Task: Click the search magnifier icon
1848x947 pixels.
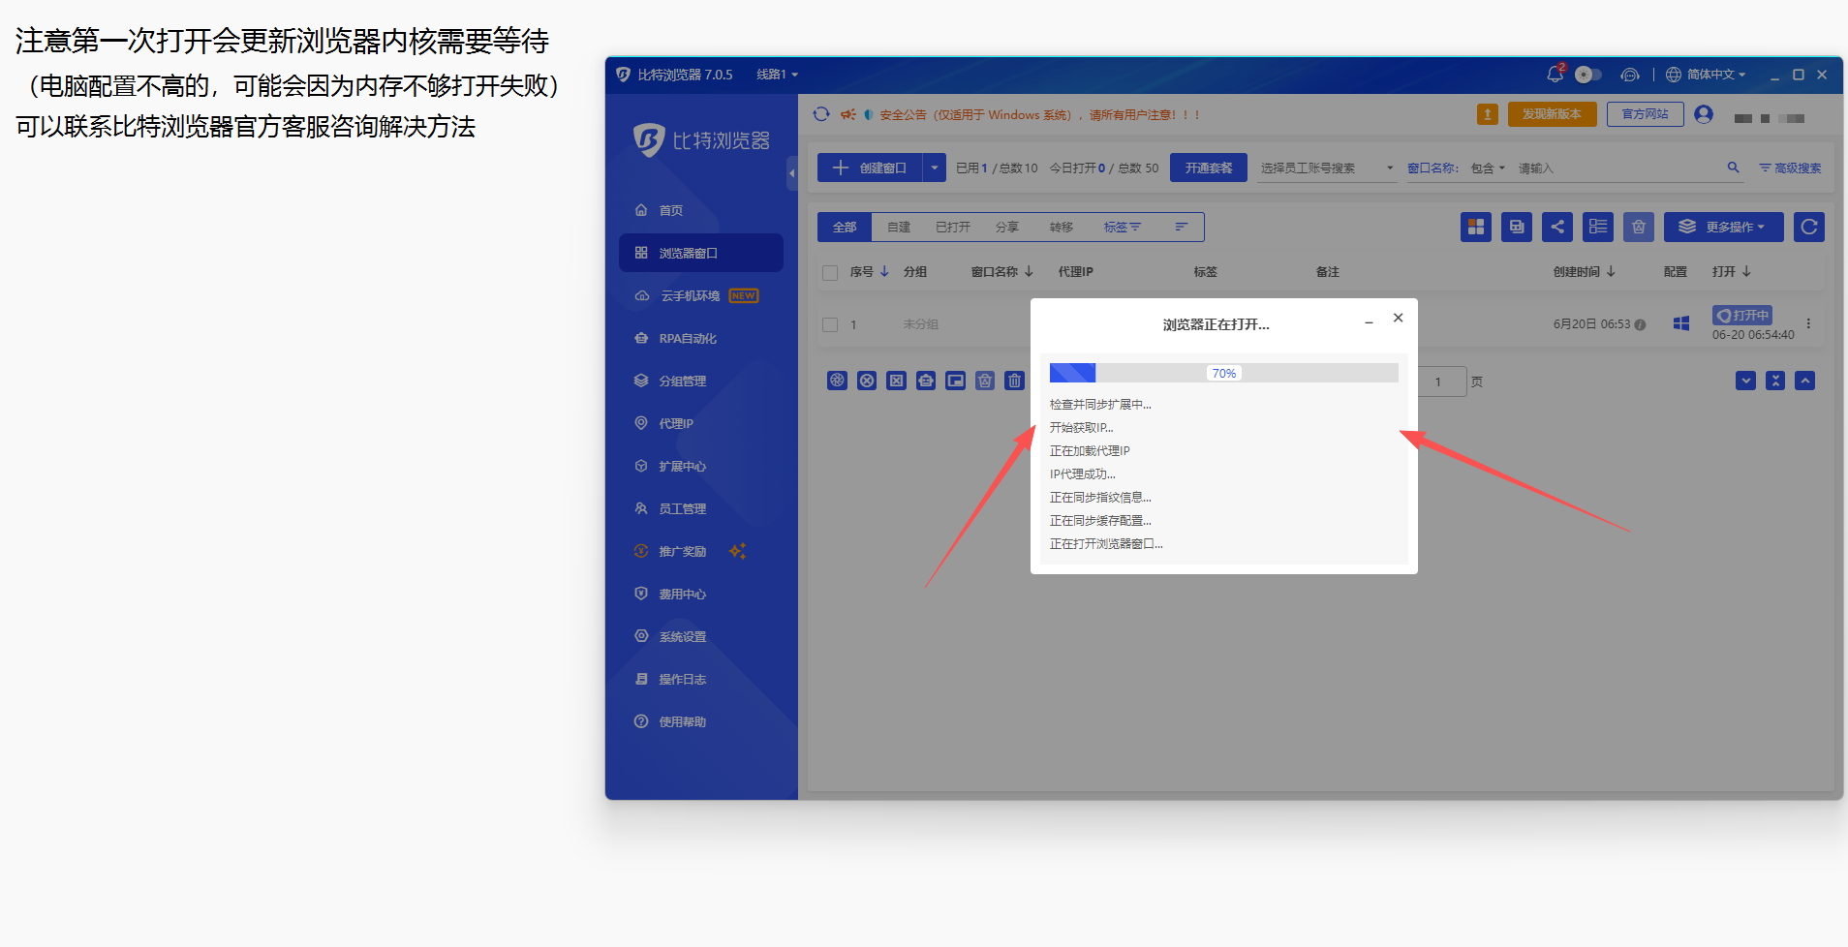Action: (1733, 168)
